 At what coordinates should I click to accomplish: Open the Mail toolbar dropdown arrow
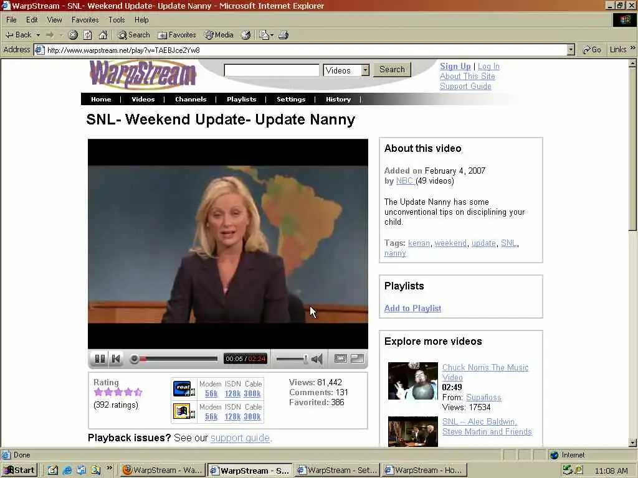click(272, 35)
